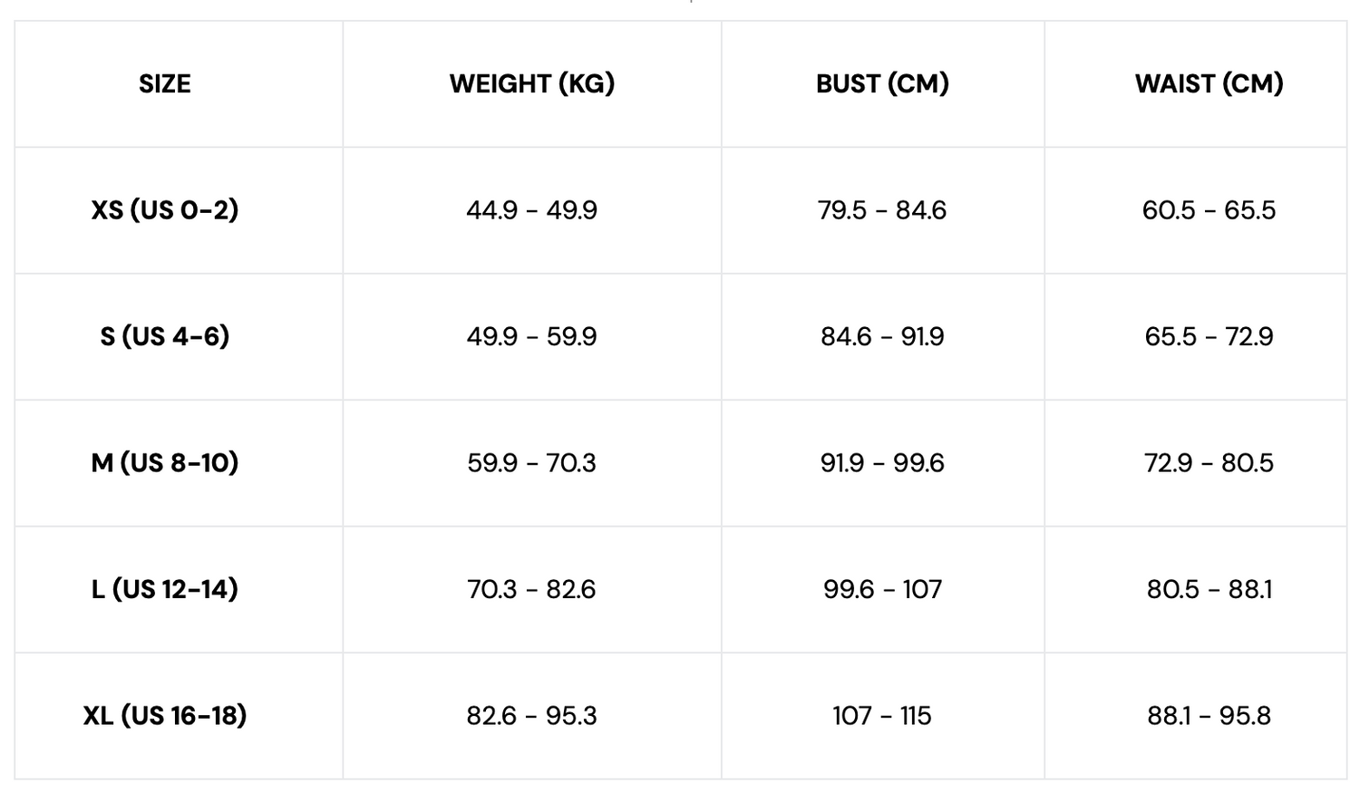Viewport: 1360px width, 812px height.
Task: Click the XS bust value 79.5 - 84.6
Action: coord(882,210)
